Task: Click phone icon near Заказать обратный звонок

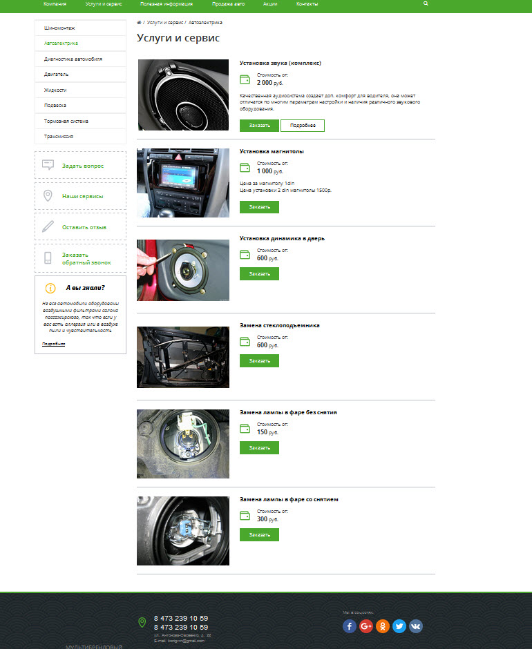Action: pos(48,258)
